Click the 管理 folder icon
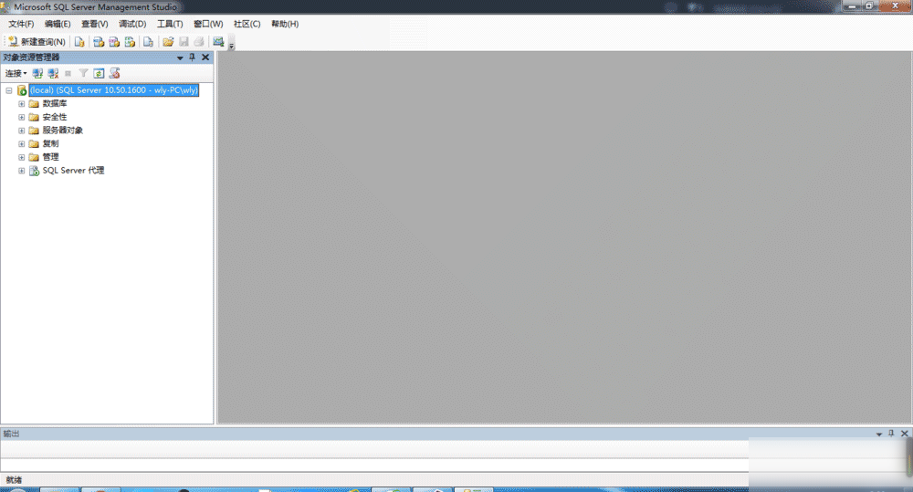The width and height of the screenshot is (913, 492). [x=34, y=157]
